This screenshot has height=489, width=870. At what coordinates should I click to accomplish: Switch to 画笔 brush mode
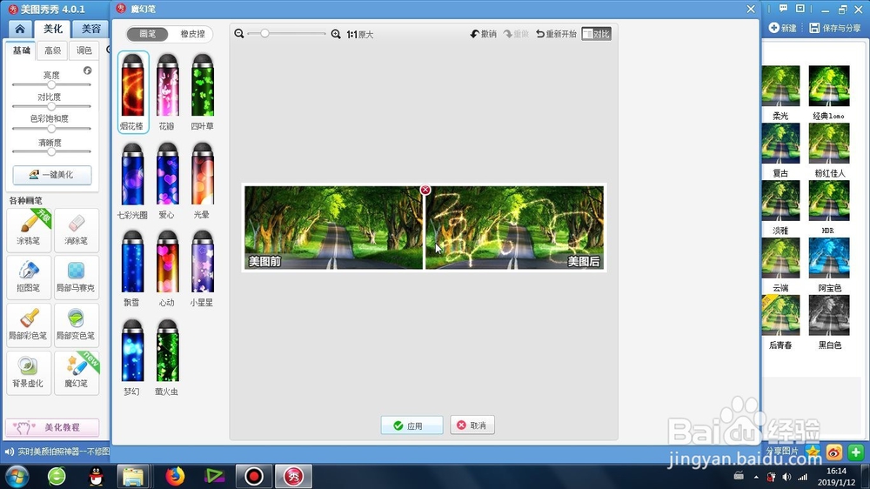[148, 34]
